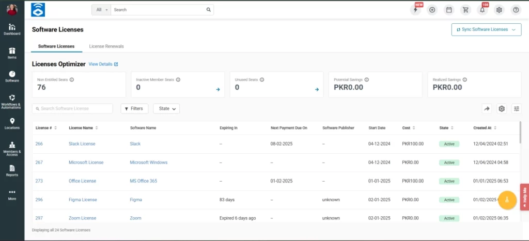Go to Locations in the sidebar
Screen dimensions: 529x241
[12, 123]
